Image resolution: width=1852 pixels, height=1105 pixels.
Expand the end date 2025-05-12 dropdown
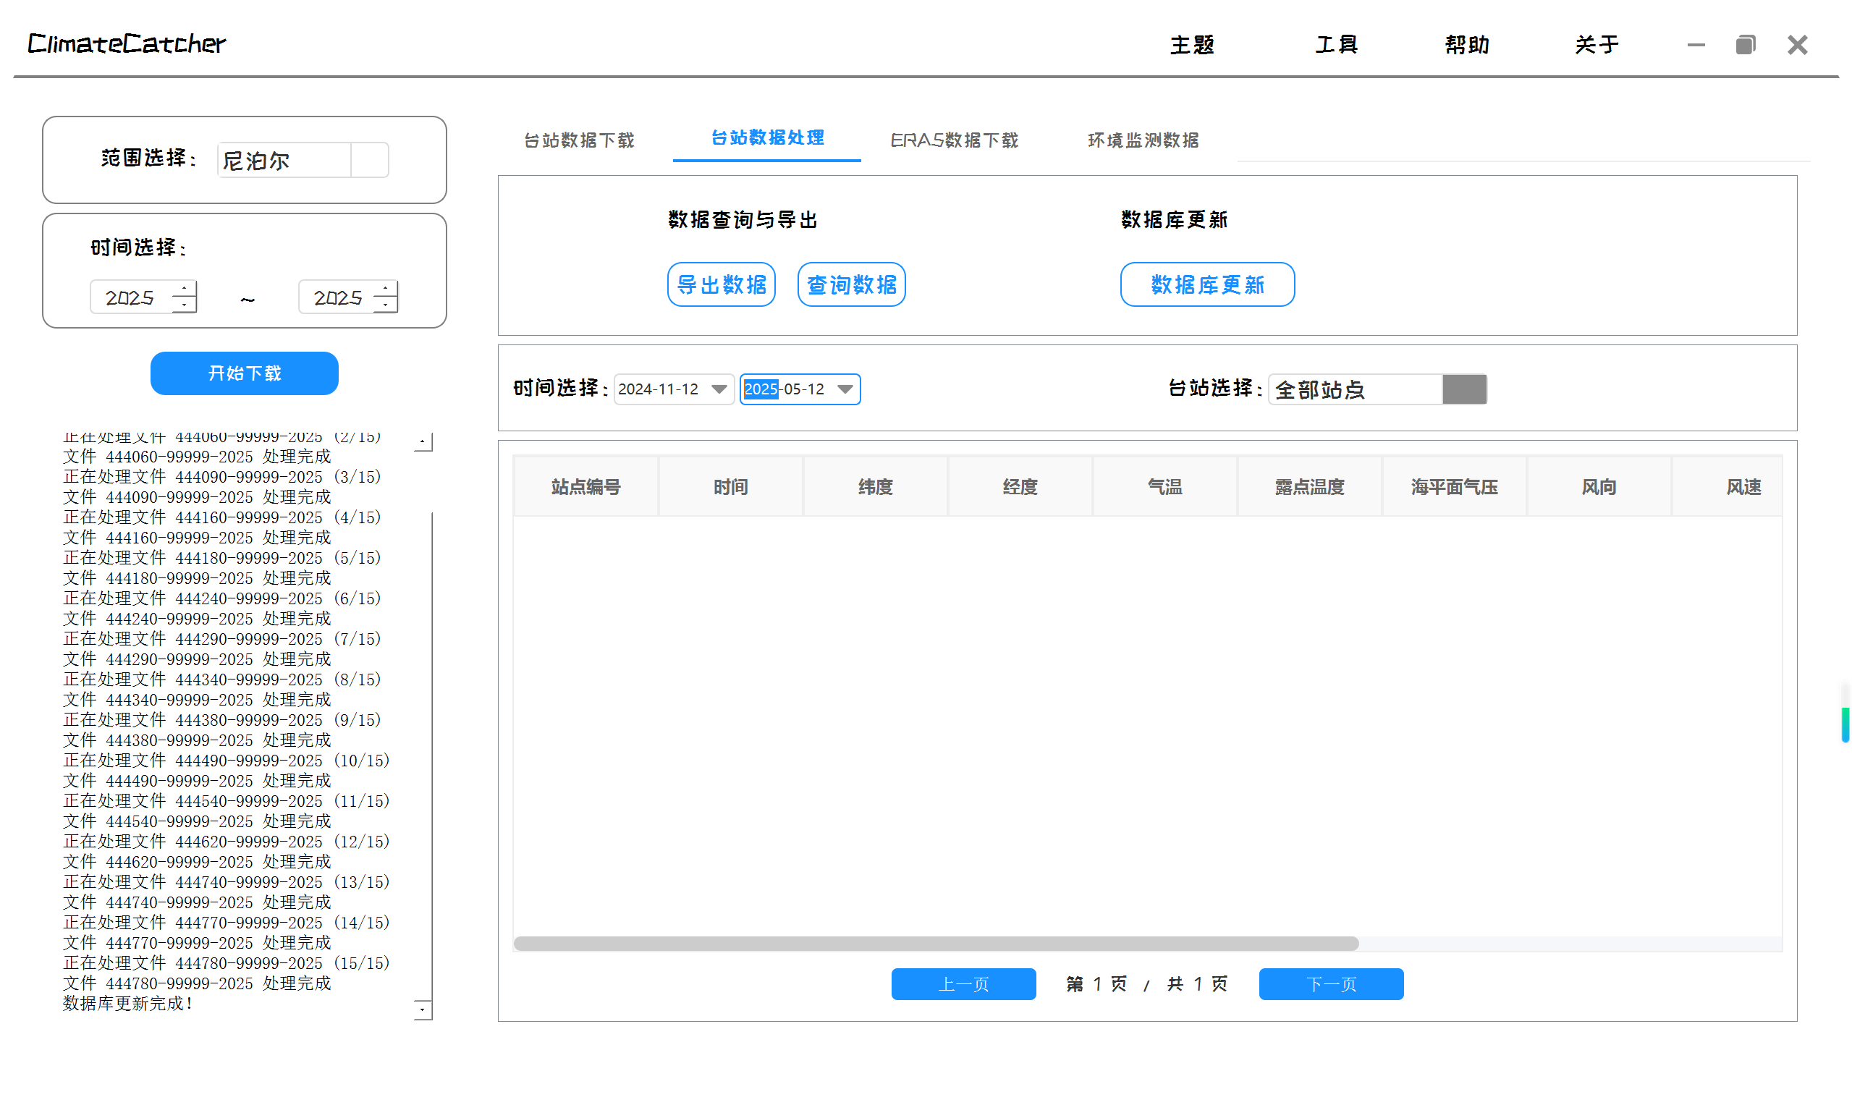[845, 389]
